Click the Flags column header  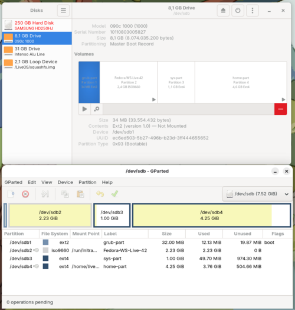(278, 234)
